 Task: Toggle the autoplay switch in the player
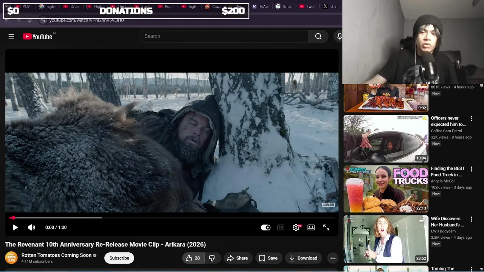266,227
